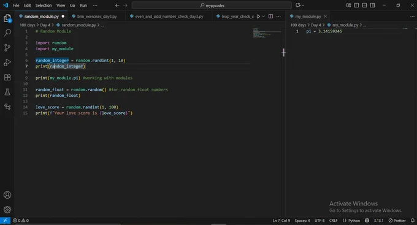Open More Actions for right editor group

[x=412, y=16]
